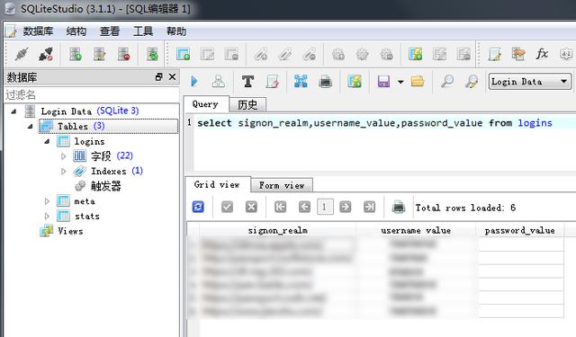
Task: Expand the Indexes (1) node
Action: pyautogui.click(x=63, y=172)
